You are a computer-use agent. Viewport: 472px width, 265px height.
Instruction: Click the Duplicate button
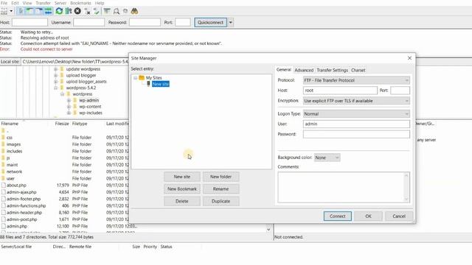coord(221,201)
